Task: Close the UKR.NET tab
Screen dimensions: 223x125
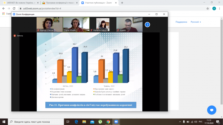Action: point(38,3)
